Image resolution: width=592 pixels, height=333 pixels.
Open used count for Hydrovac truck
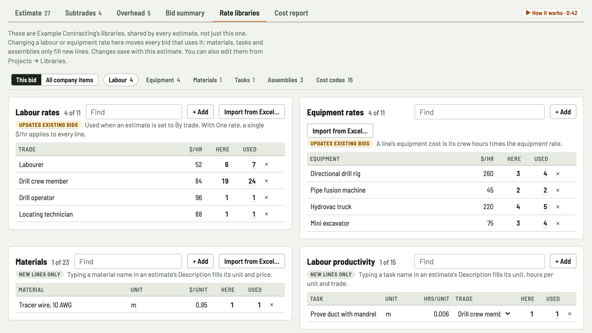point(545,207)
